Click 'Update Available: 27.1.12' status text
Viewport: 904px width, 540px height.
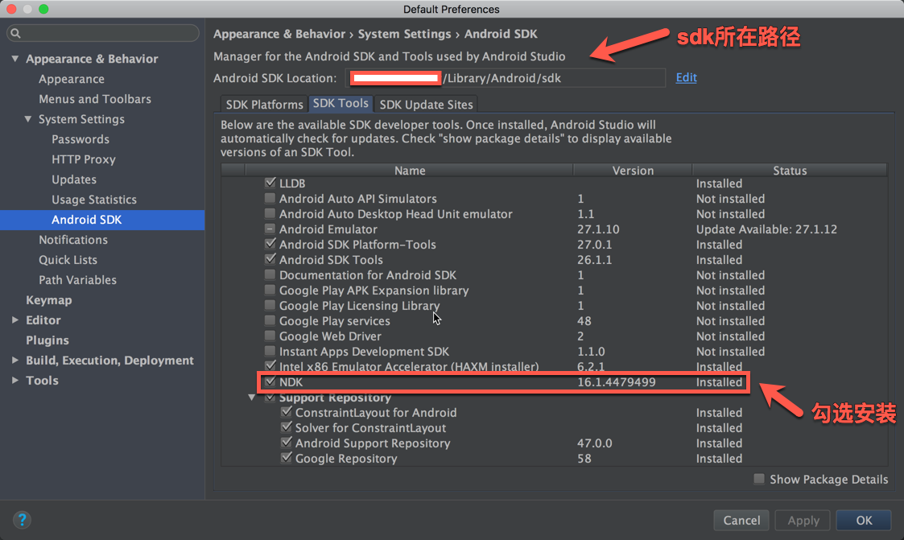pos(766,229)
